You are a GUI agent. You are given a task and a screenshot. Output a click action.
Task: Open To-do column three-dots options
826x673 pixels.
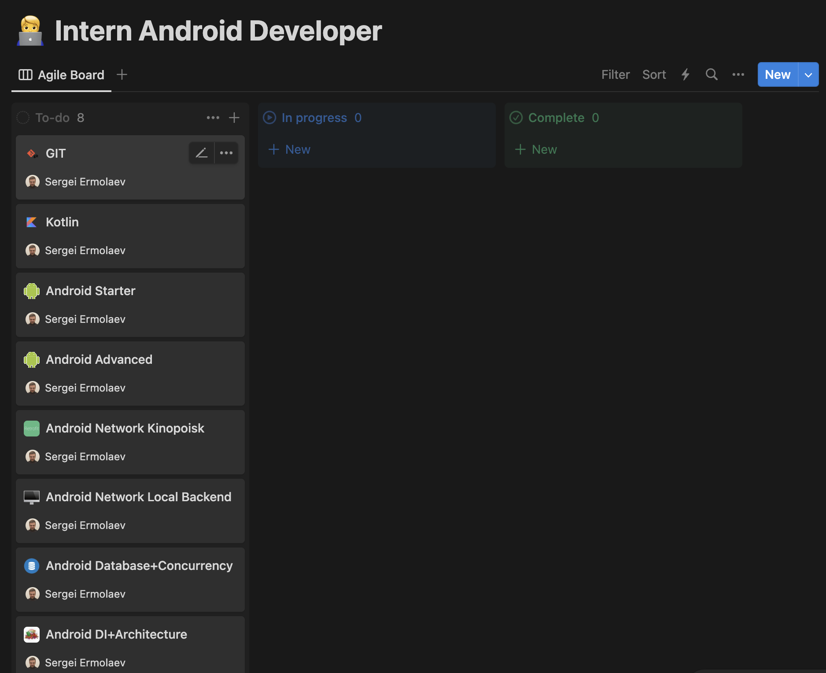coord(213,118)
